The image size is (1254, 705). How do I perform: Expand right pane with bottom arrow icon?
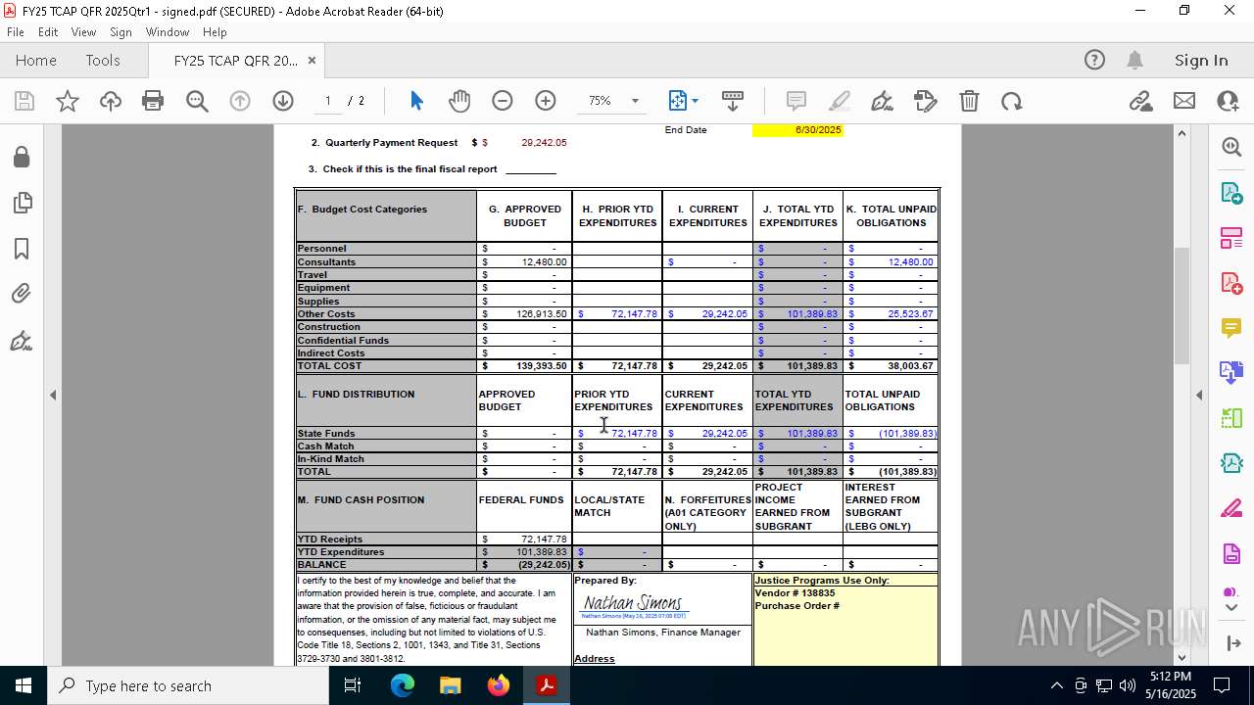1232,642
